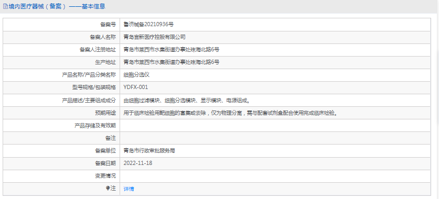439x199 pixels.
Task: Click the 备案人注册地址 row label
Action: 98,49
